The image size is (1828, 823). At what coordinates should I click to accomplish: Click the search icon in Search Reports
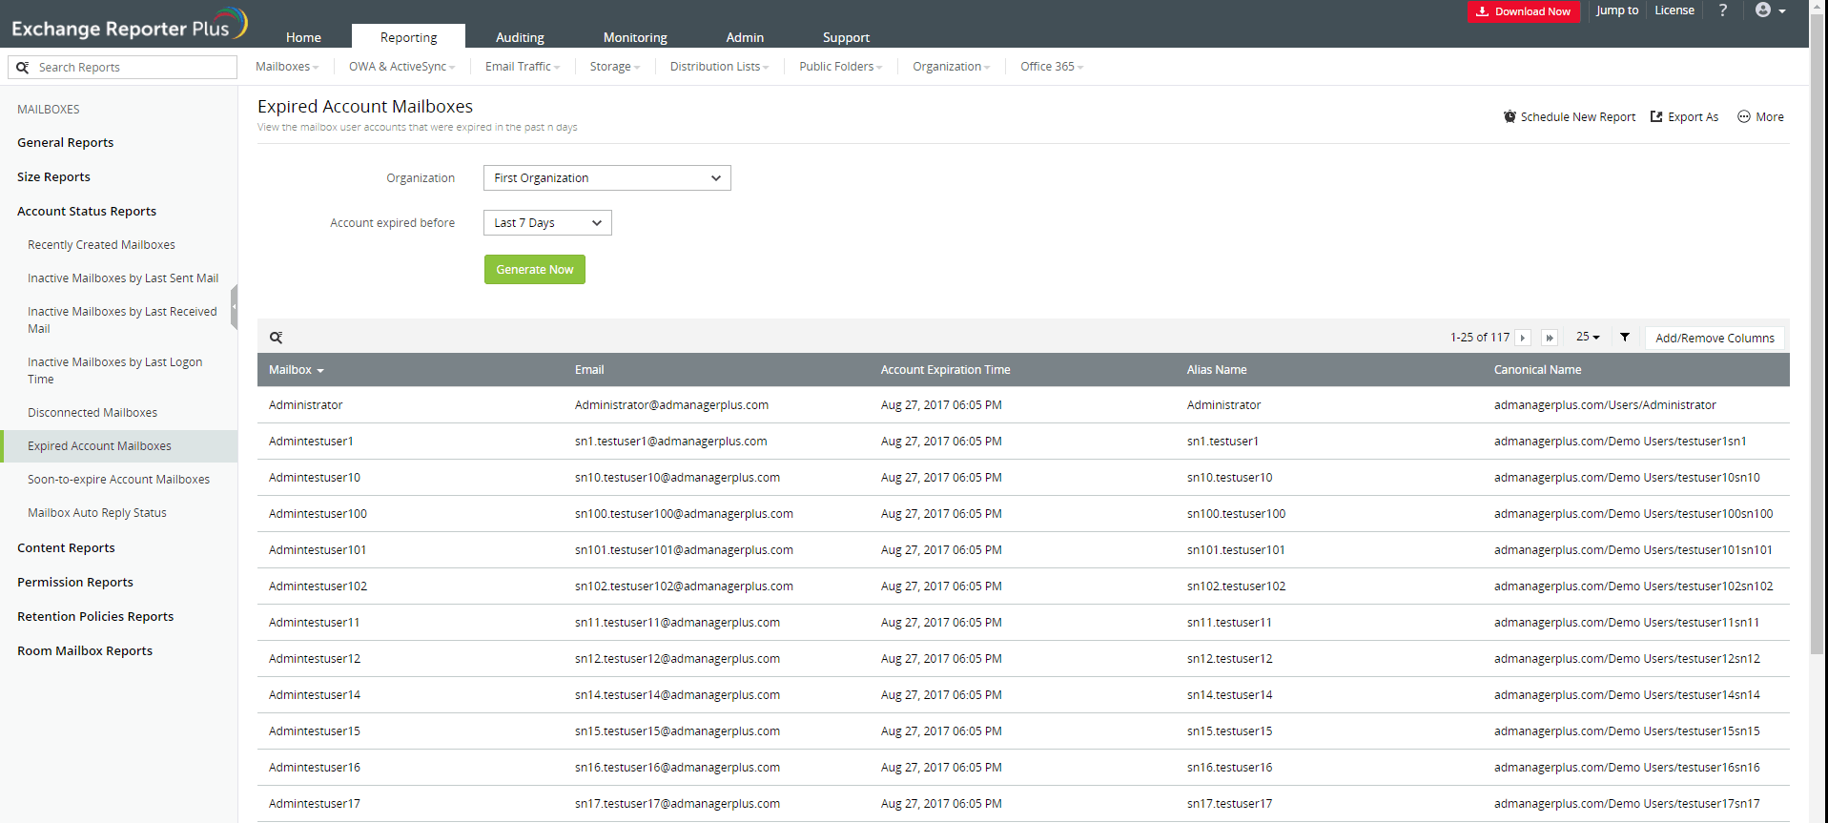coord(23,68)
